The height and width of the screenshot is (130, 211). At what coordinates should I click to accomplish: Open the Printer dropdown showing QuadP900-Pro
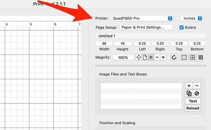tap(142, 18)
